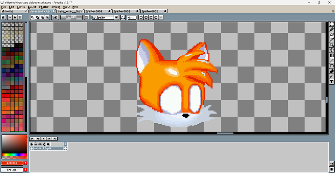
Task: Toggle first symmetry option in toolbar
Action: (x=141, y=17)
